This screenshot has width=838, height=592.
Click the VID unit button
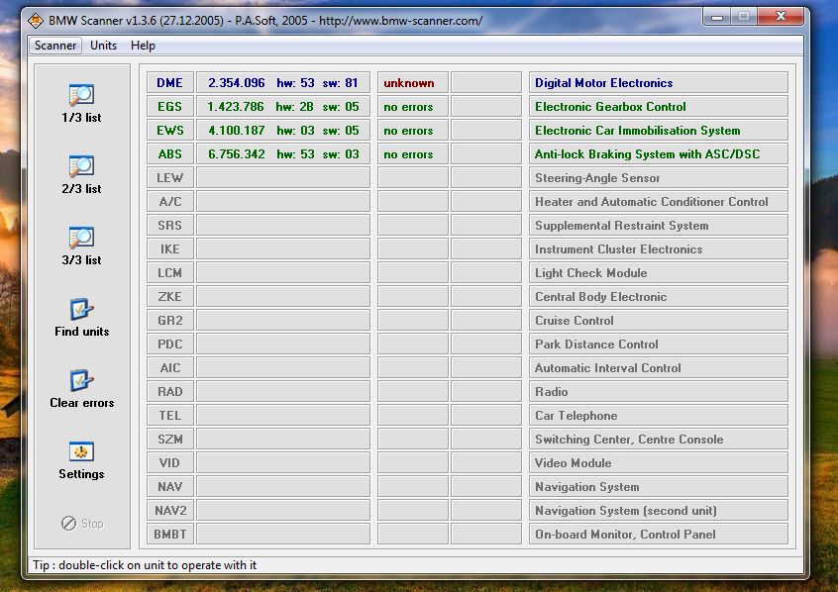[x=170, y=462]
